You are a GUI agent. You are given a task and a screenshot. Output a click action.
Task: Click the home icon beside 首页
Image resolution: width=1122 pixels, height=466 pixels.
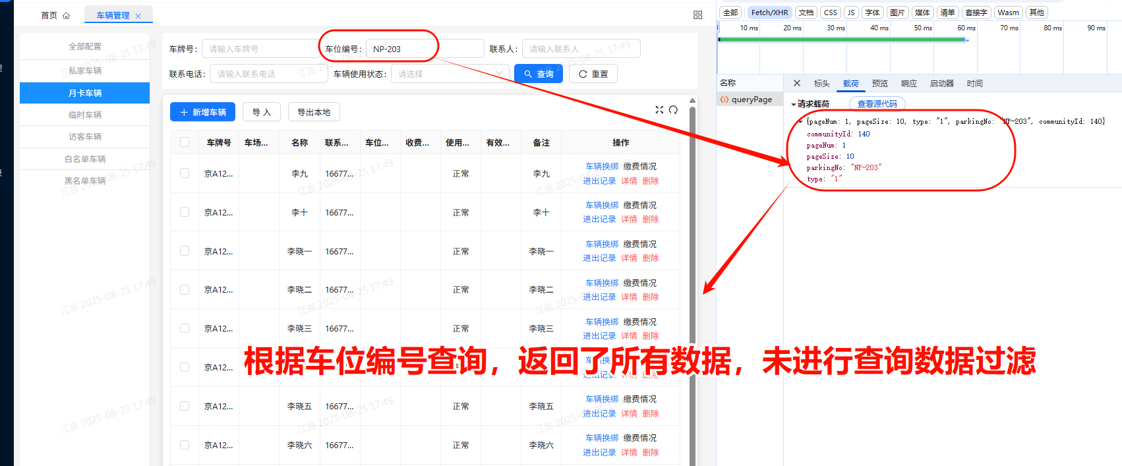(66, 16)
